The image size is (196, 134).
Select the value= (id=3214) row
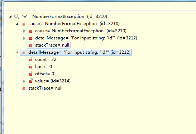[x=53, y=81]
